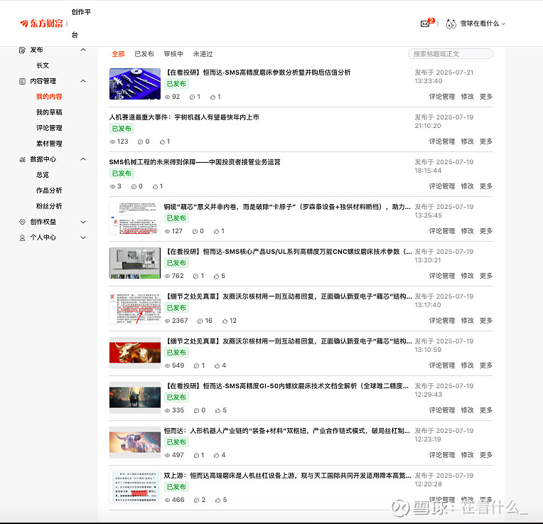Open the dark bull thumbnail of GI-50 article
The width and height of the screenshot is (543, 524).
tap(135, 397)
